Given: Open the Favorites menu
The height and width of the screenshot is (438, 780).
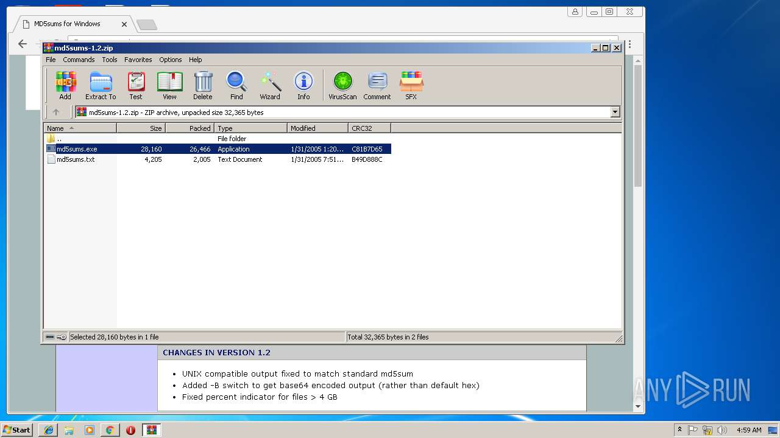Looking at the screenshot, I should tap(138, 60).
